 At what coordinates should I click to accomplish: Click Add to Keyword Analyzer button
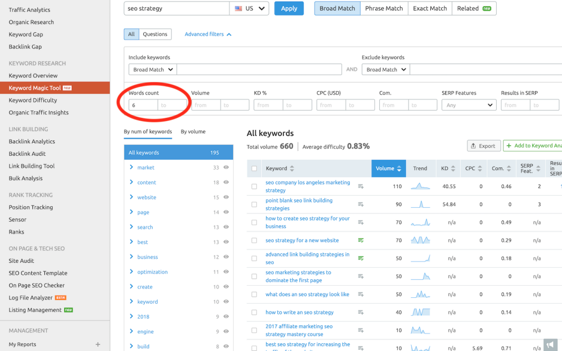point(532,146)
